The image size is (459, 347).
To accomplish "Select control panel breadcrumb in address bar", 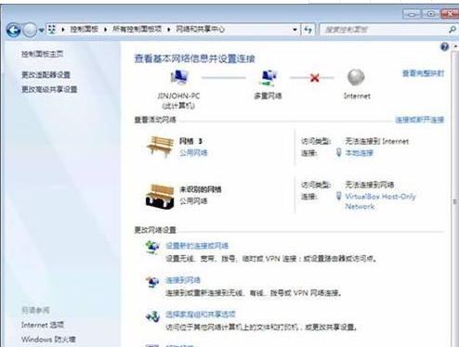I will point(84,30).
